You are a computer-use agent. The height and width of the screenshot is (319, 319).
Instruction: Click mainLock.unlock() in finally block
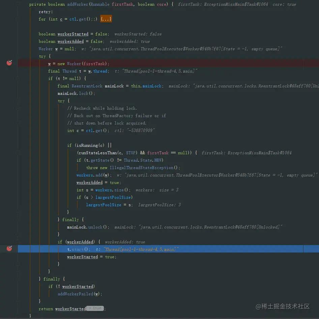pos(87,227)
